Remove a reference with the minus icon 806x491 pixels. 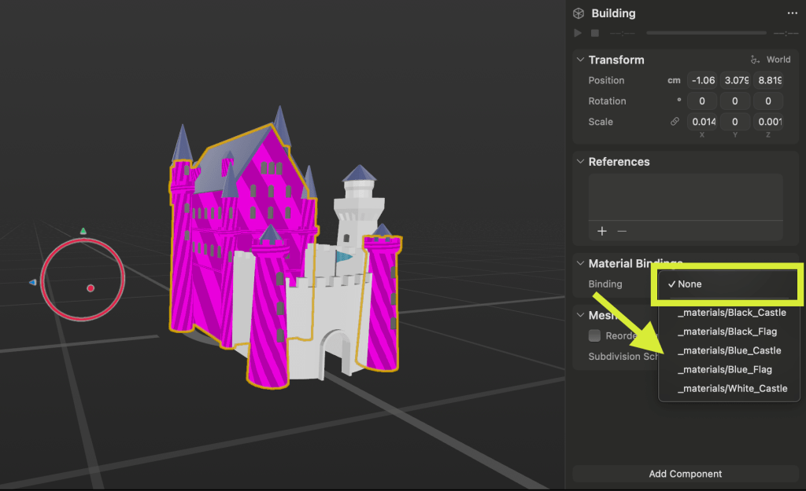[622, 231]
